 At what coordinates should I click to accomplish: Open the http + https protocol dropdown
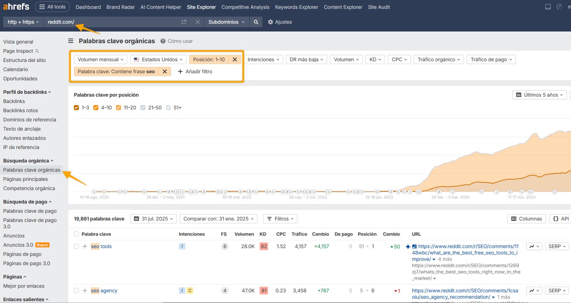tap(23, 22)
